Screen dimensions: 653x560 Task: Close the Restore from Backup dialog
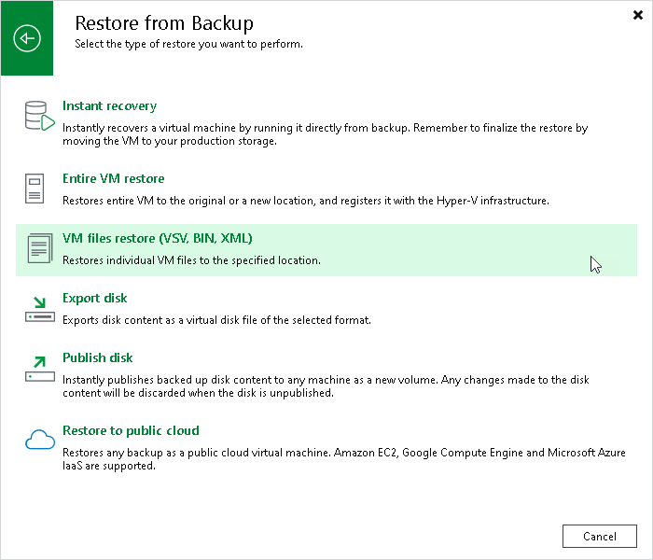coord(637,16)
